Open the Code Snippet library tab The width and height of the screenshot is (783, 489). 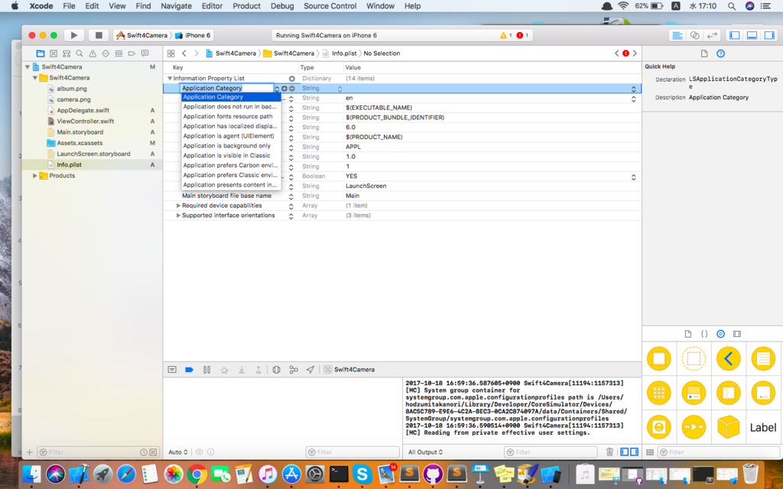704,334
